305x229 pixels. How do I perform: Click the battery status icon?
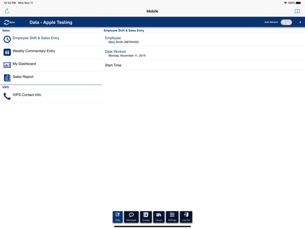pyautogui.click(x=298, y=3)
